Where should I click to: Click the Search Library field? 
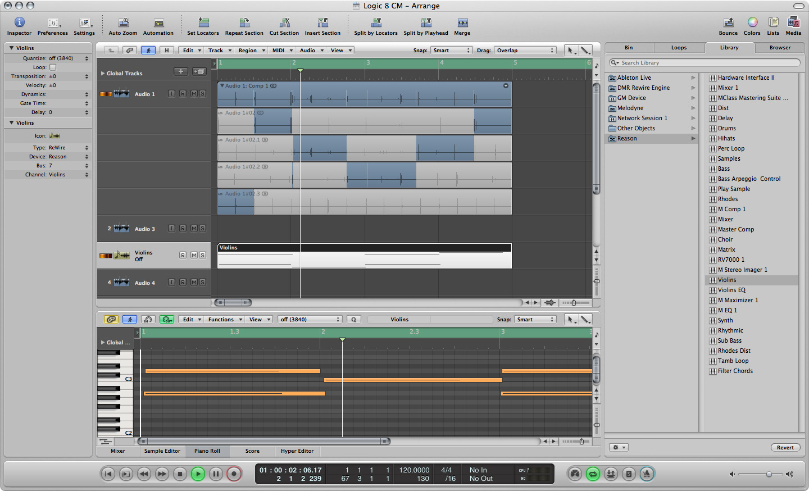[705, 62]
